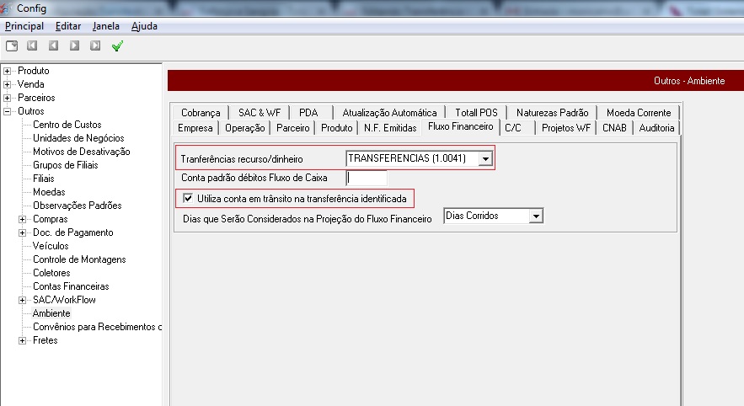Click the Config app icon in title bar
The height and width of the screenshot is (406, 744).
pos(5,8)
